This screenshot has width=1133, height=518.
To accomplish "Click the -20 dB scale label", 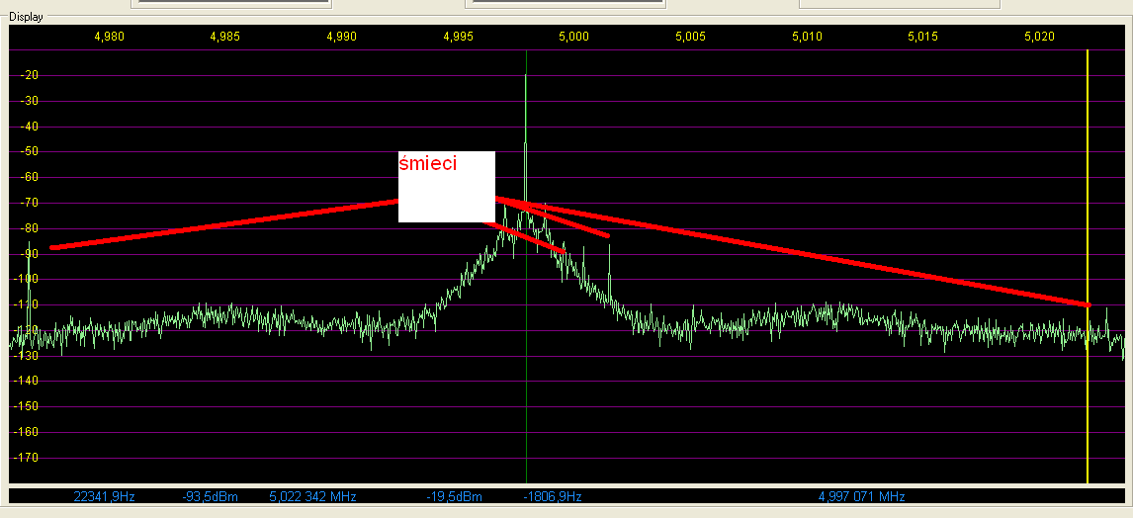I will coord(28,75).
